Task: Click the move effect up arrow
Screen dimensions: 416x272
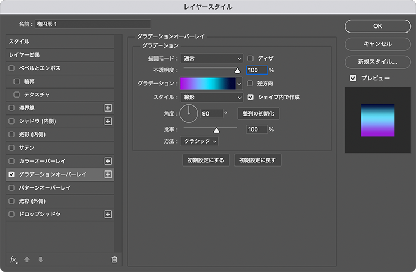Action: coord(27,259)
